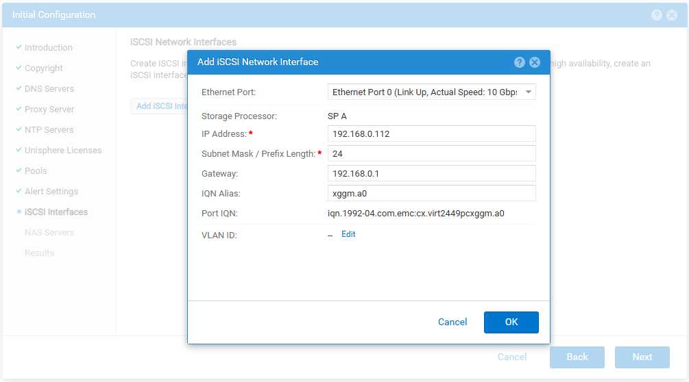Close the Add iSCSI Network Interface dialog
This screenshot has width=689, height=382.
[535, 62]
